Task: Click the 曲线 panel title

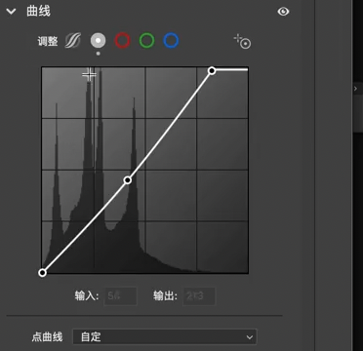Action: tap(38, 12)
